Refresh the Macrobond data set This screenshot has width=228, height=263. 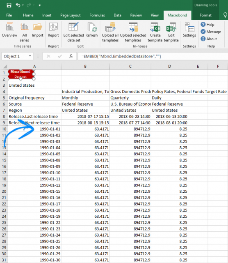point(91,30)
